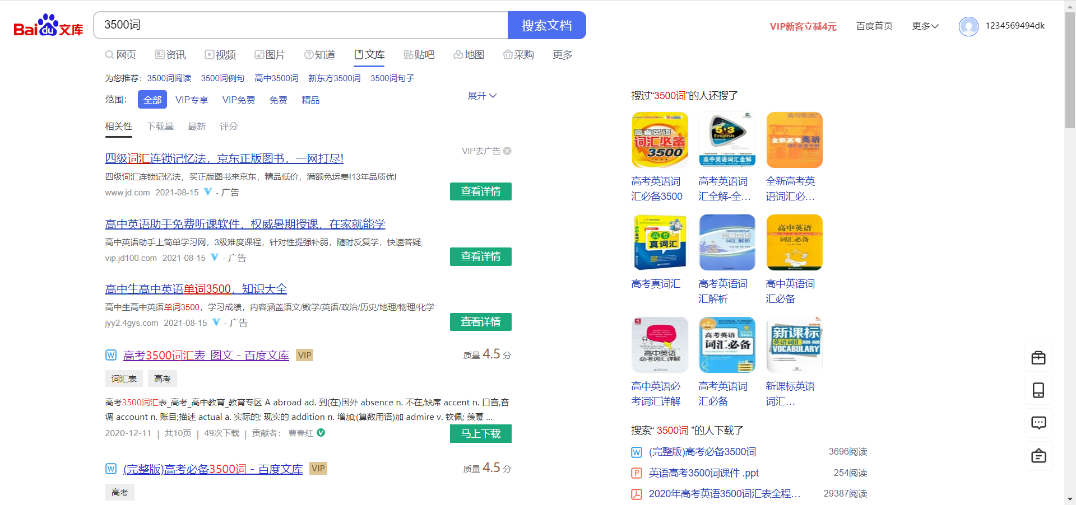Switch to the 贴吧 search tab
Viewport: 1076px width, 505px height.
[x=419, y=54]
